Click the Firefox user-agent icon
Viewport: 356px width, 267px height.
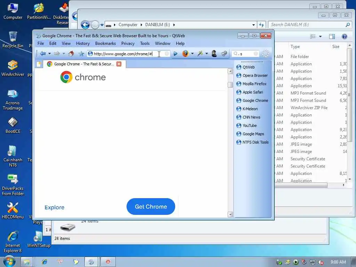[186, 54]
